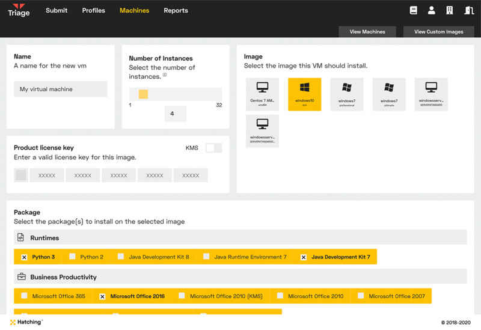Click the View Custom Images button
The width and height of the screenshot is (481, 330).
(439, 32)
